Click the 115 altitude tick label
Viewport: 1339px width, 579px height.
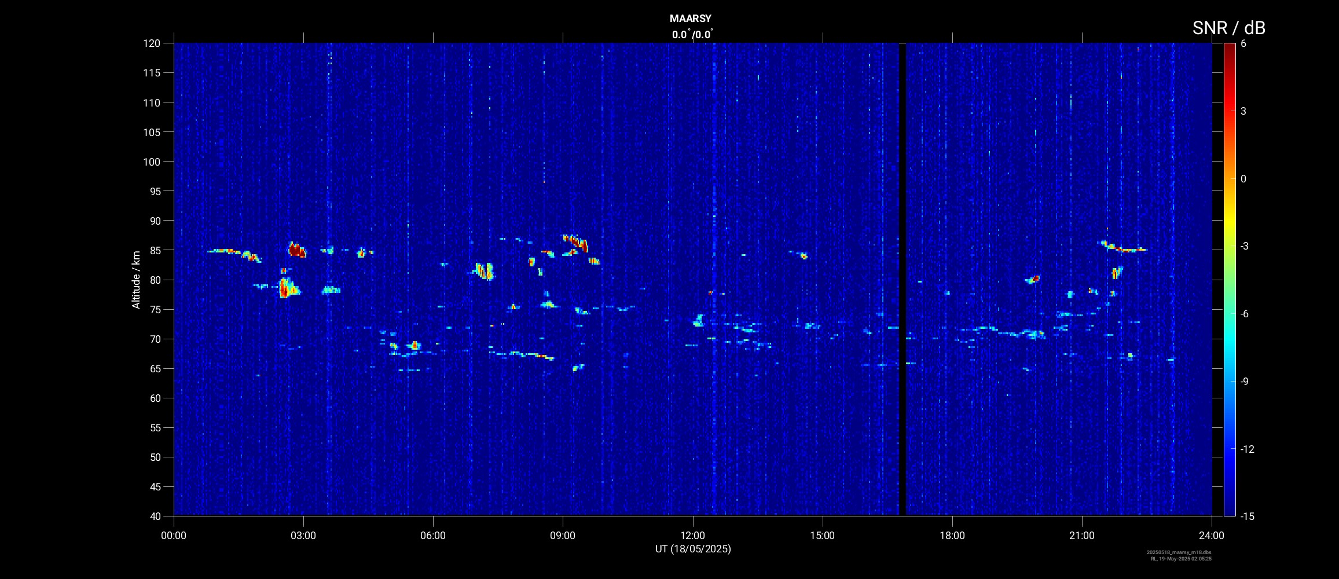151,73
